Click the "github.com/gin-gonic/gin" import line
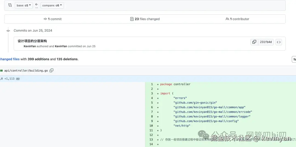The width and height of the screenshot is (296, 147). click(195, 102)
